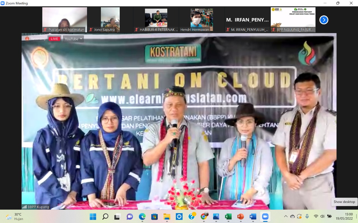
Task: Click the red recording indicator dot
Action: tap(27, 39)
